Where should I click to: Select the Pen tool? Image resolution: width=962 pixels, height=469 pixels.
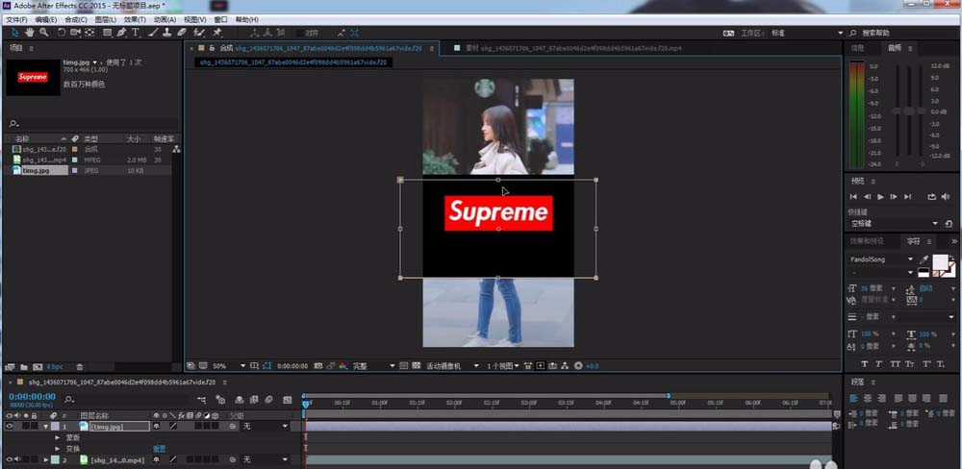pos(121,33)
